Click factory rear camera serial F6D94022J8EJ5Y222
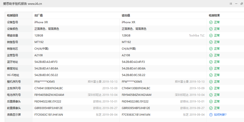Screen dimensions: 244x122 tap(48, 101)
